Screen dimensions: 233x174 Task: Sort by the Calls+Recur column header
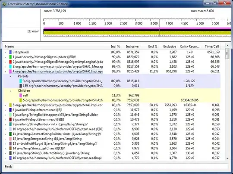(189, 47)
